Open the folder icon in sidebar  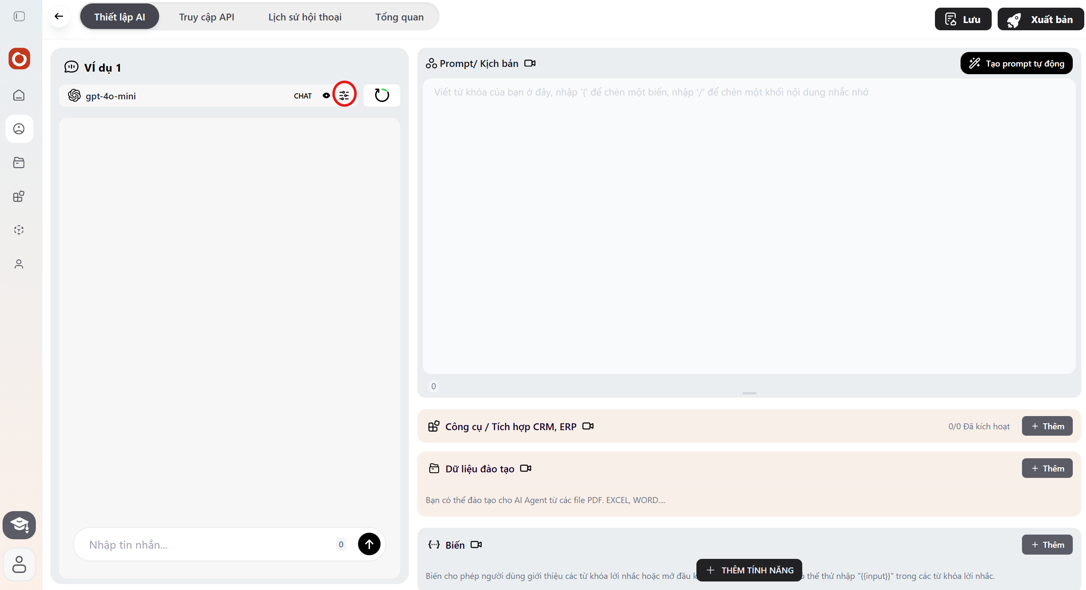click(19, 162)
